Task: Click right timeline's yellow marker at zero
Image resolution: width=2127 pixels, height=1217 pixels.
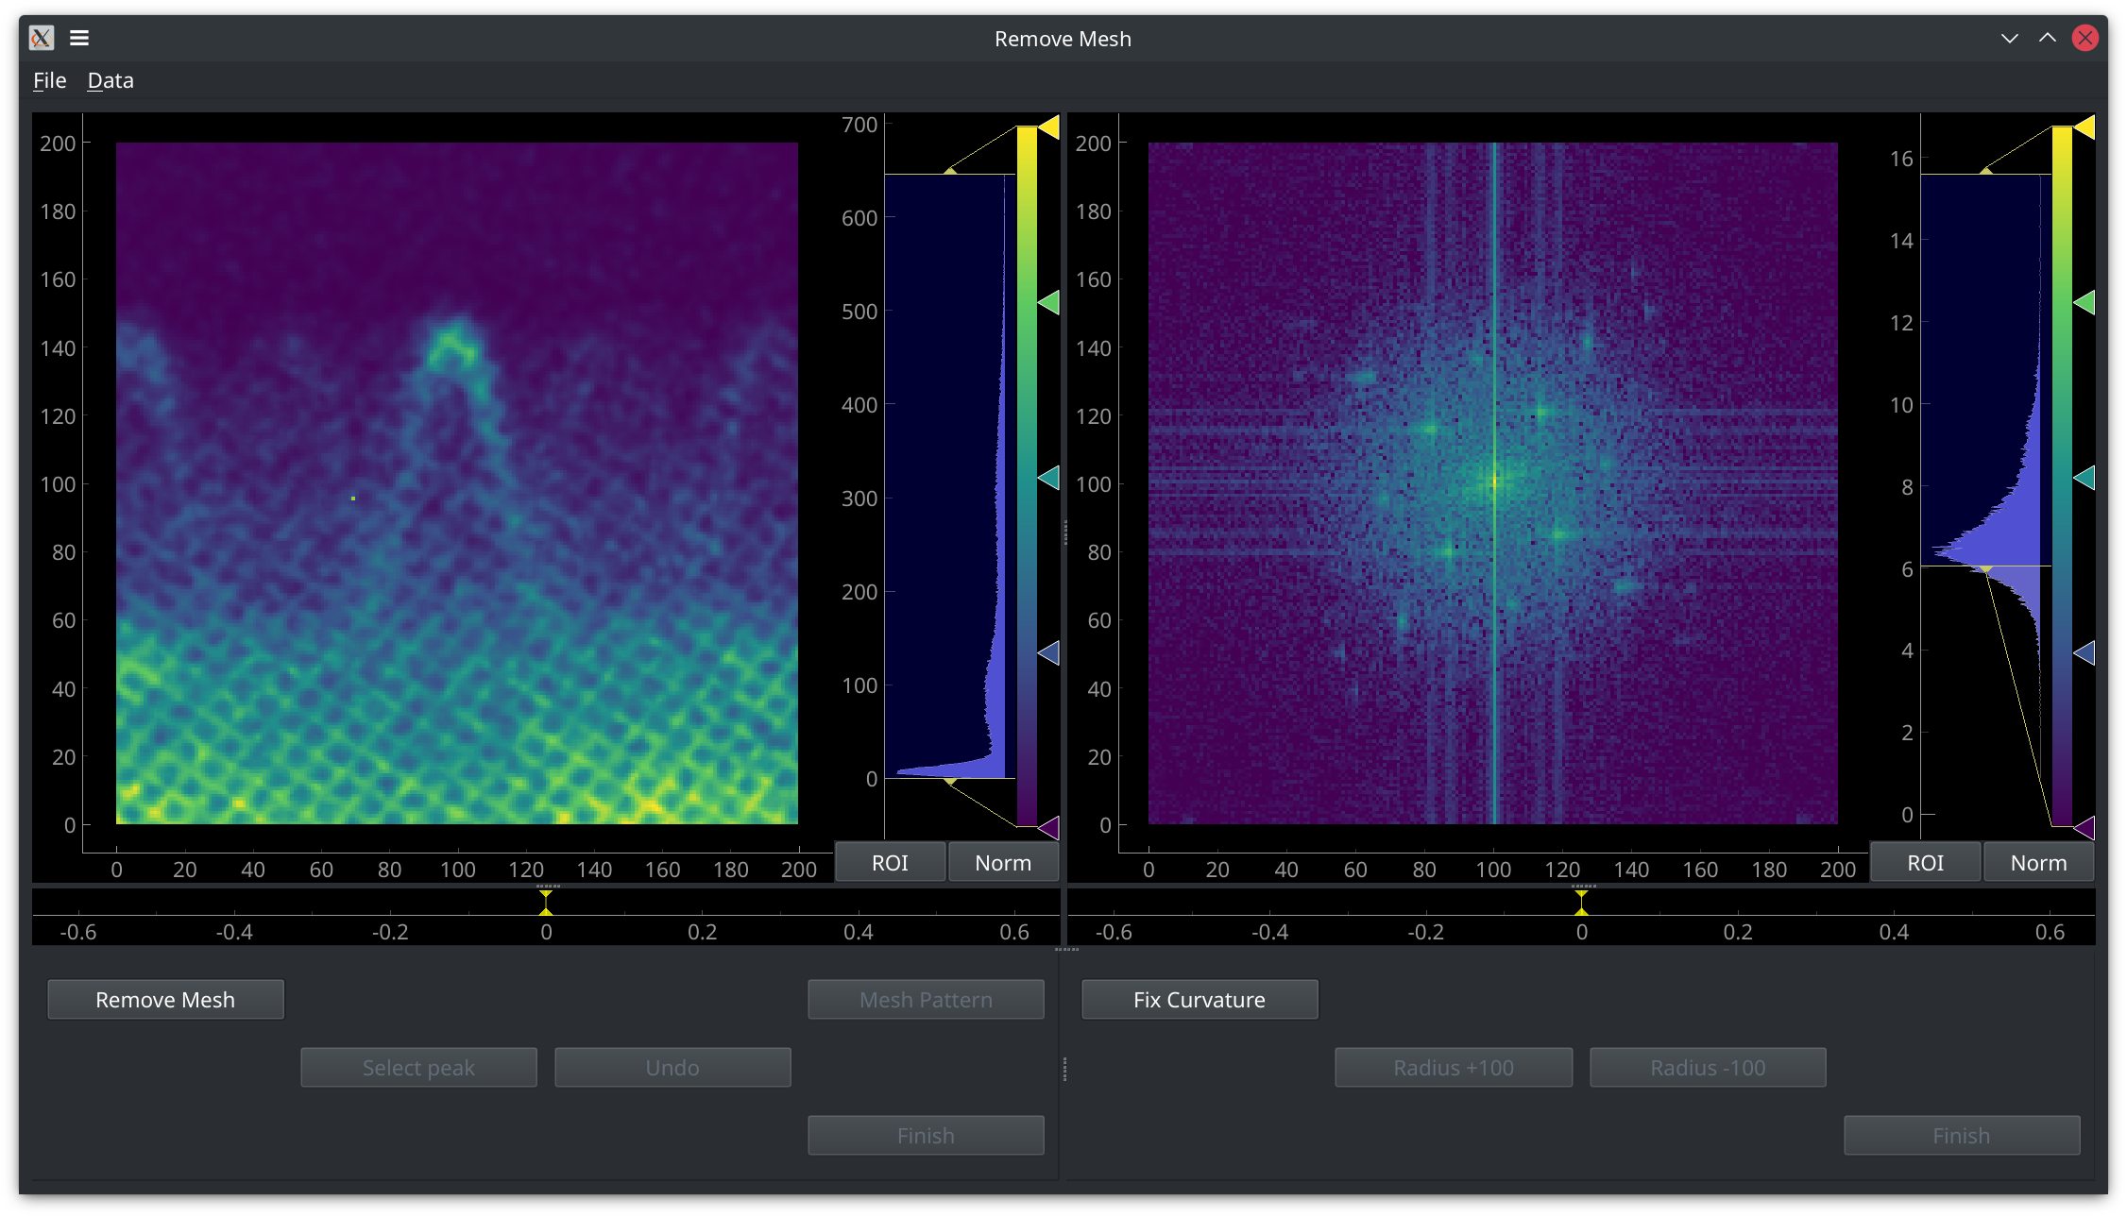Action: coord(1582,903)
